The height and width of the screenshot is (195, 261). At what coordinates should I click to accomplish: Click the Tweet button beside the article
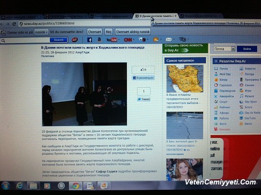pos(144,99)
